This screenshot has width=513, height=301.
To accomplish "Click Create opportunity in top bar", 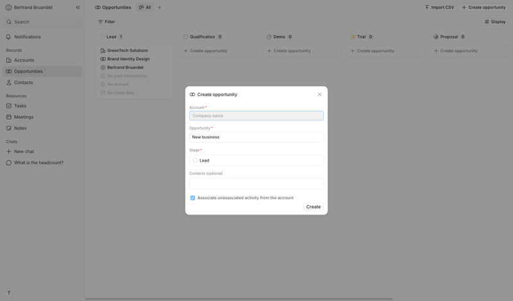I will (484, 8).
